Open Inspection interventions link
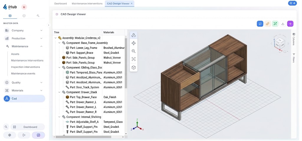Viewport: 302px width, 141px height. [25, 67]
